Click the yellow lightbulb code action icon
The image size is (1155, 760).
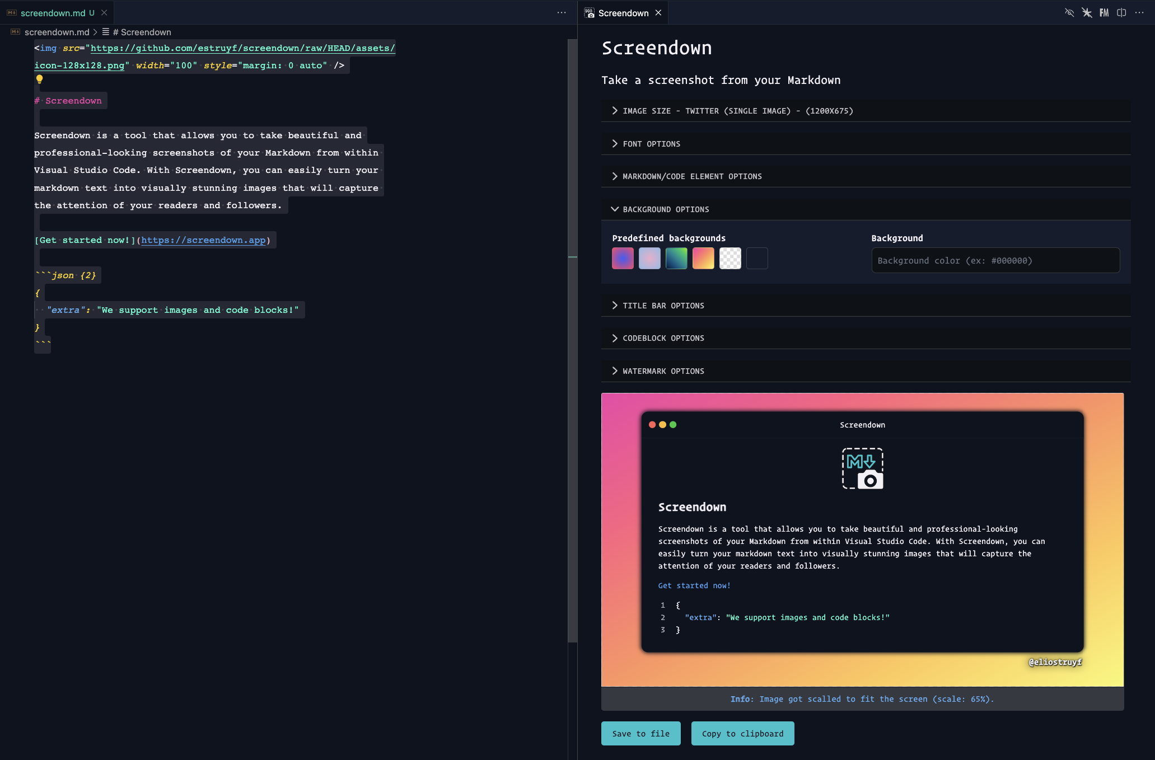tap(39, 79)
